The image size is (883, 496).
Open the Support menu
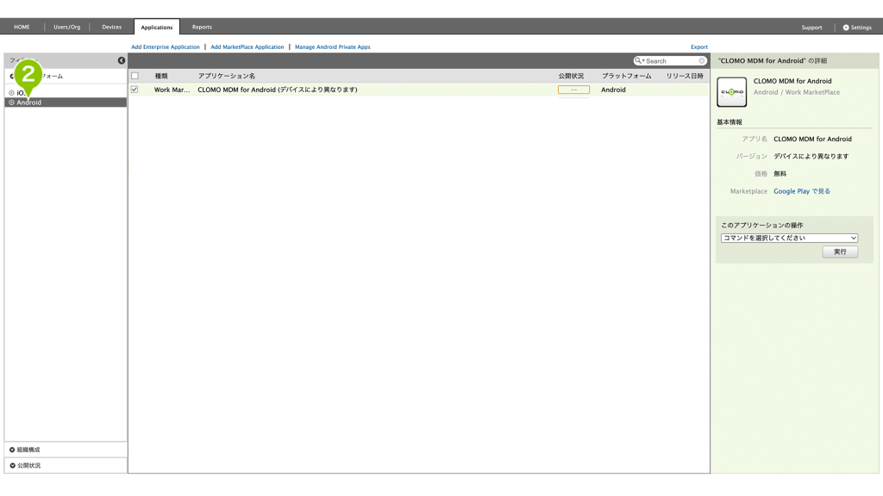pos(811,27)
